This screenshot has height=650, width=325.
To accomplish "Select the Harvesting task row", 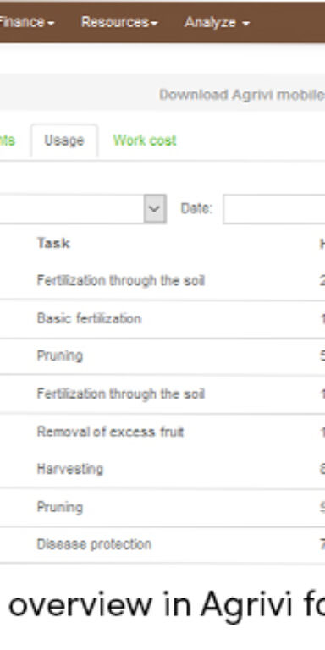I will tap(162, 469).
